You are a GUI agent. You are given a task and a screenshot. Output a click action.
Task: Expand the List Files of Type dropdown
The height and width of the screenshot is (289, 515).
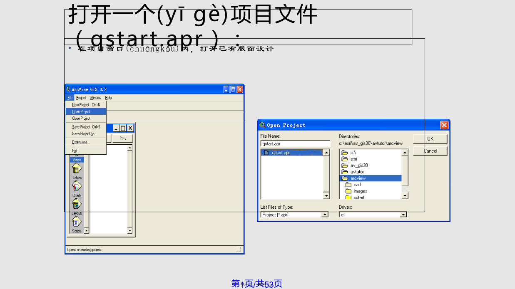325,215
